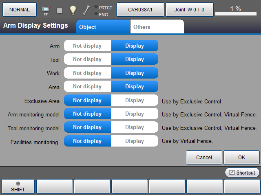261x195 pixels.
Task: Set Facilities monitoring to Display
Action: point(134,141)
